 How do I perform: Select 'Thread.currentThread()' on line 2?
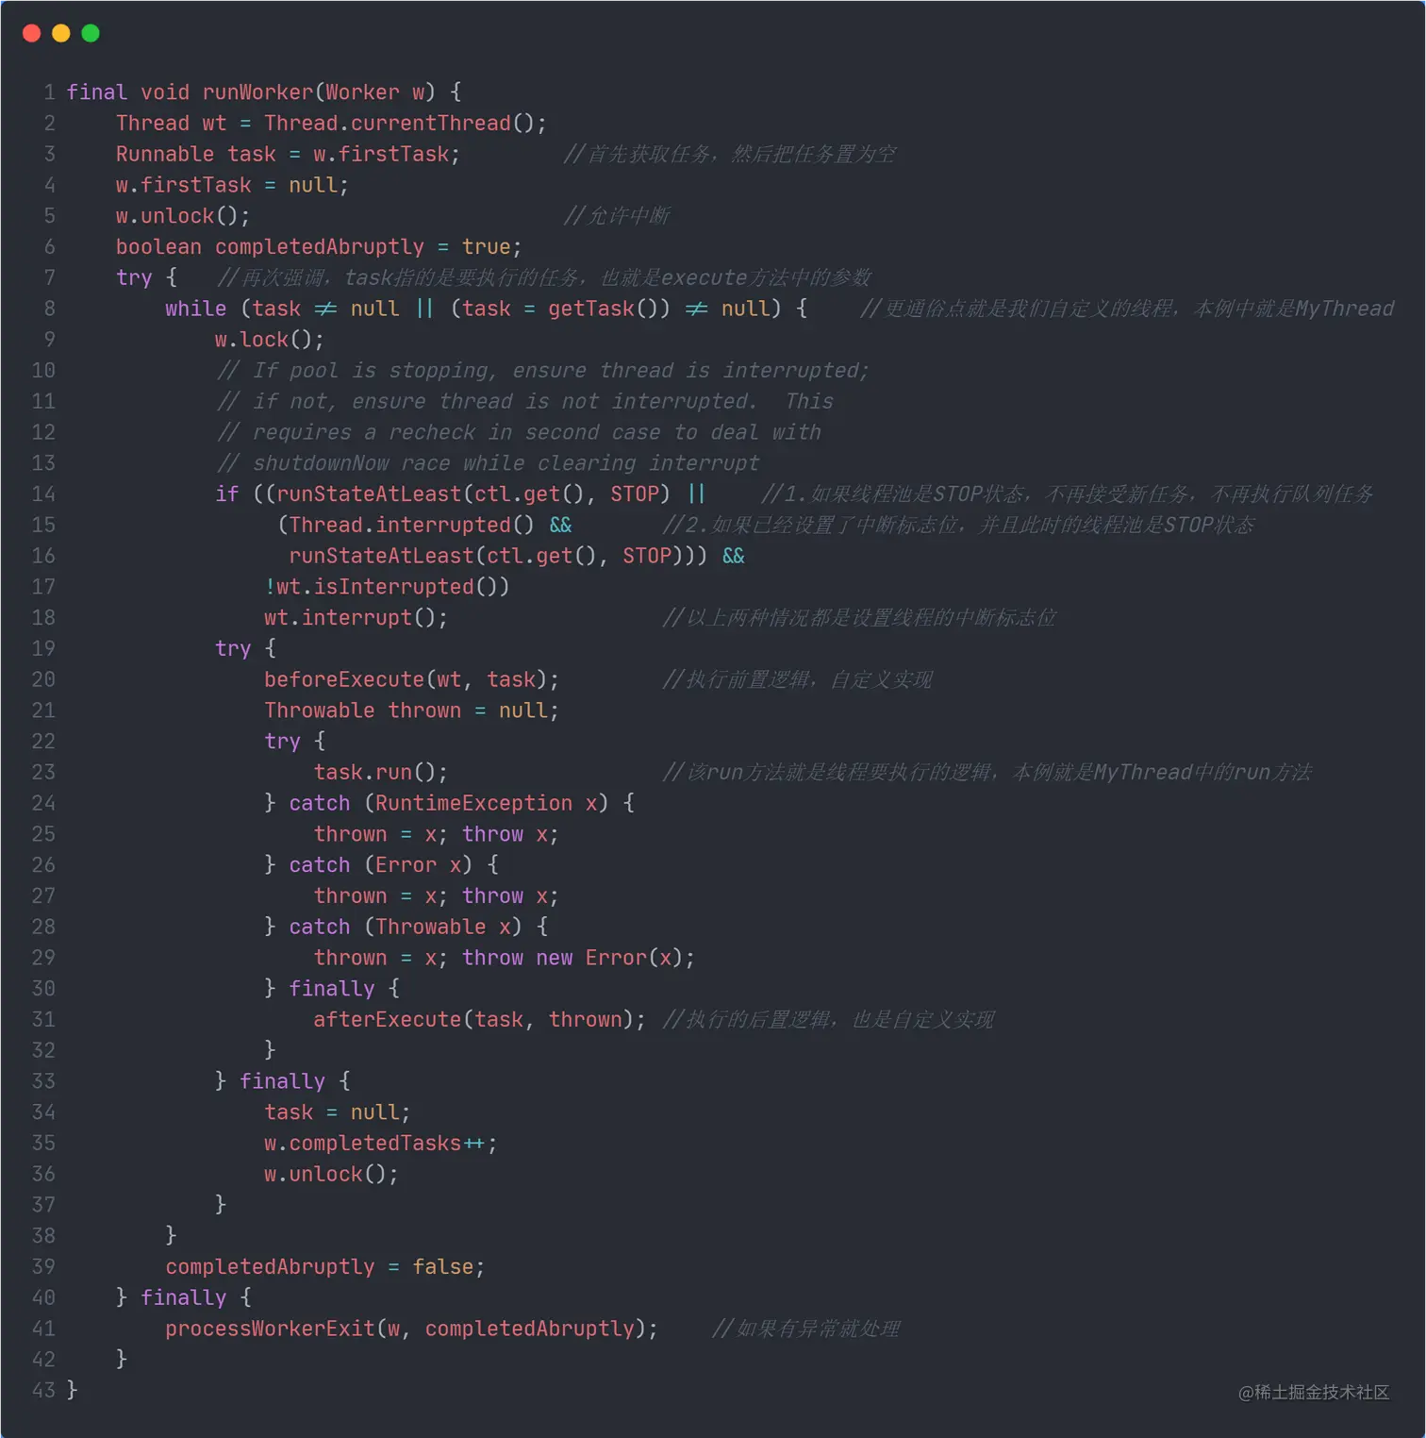click(400, 123)
